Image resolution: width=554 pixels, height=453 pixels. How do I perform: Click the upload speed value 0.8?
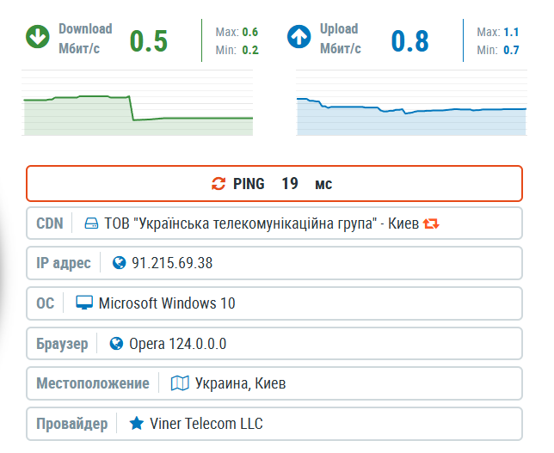click(x=409, y=41)
